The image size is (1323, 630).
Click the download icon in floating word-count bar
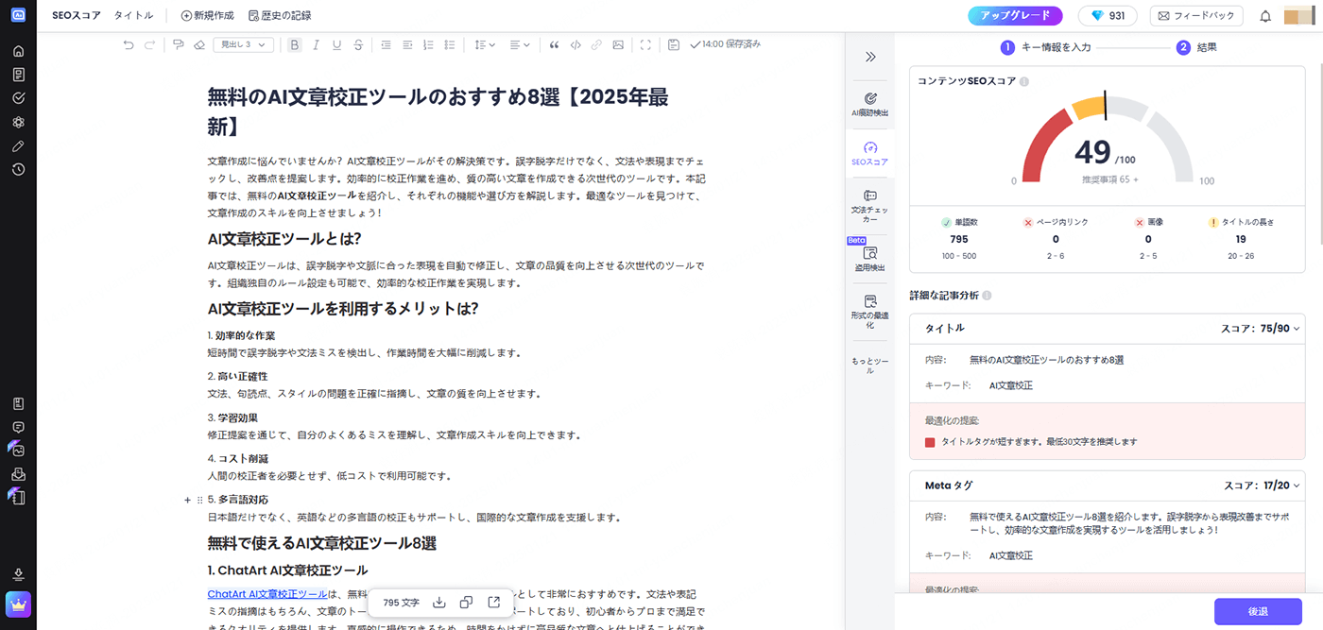[438, 603]
